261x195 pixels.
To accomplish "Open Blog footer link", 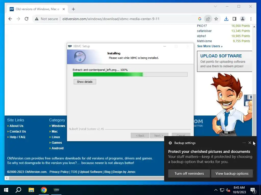I will 107,172.
